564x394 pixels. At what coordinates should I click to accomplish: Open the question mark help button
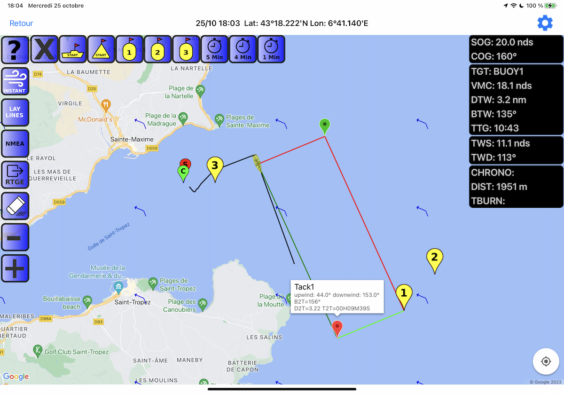[x=16, y=49]
